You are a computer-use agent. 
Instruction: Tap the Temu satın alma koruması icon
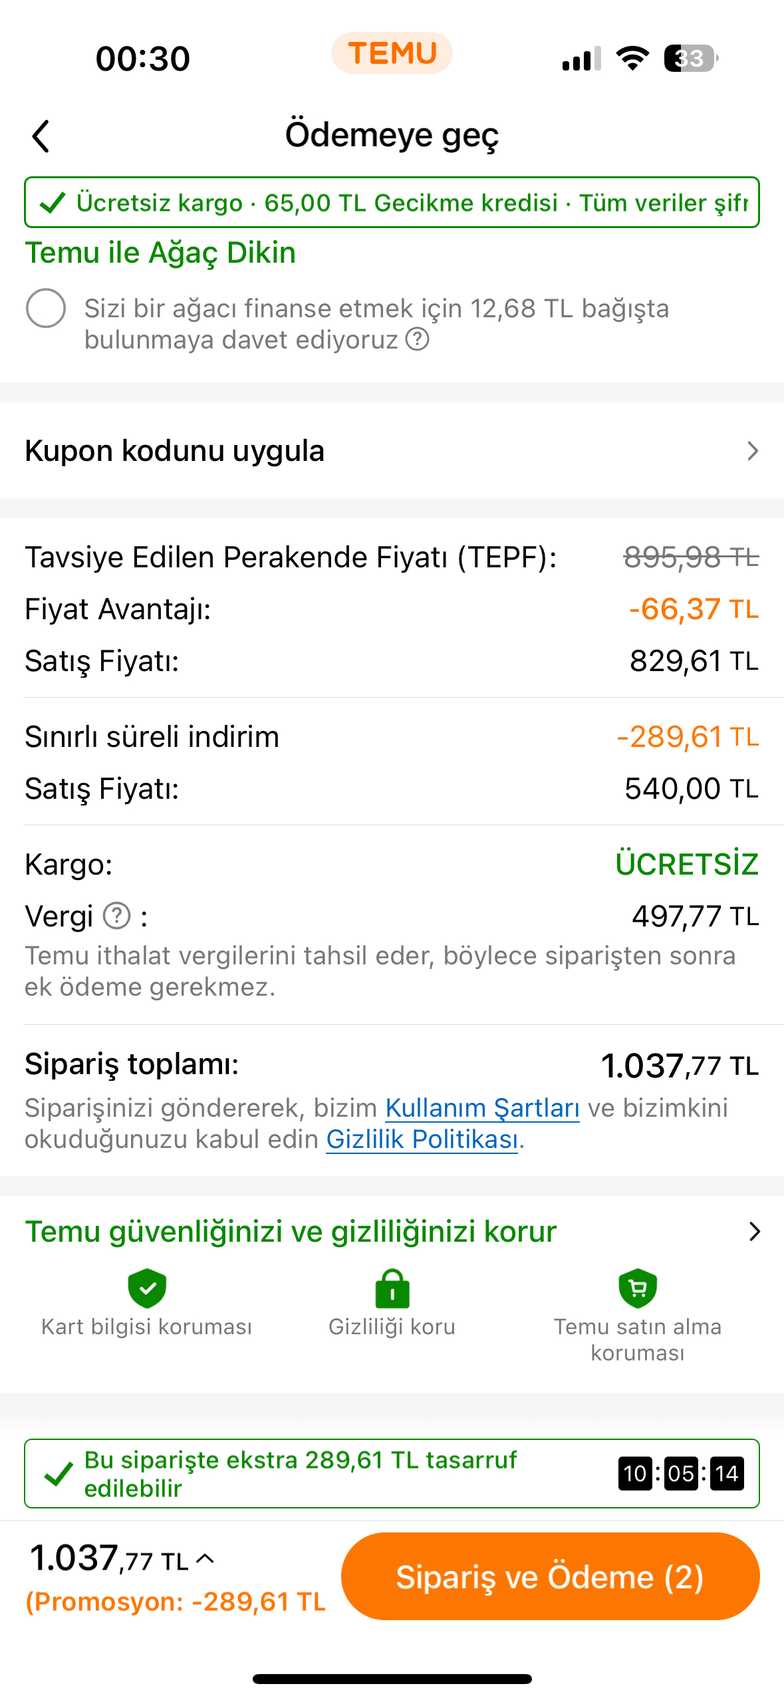click(638, 1288)
